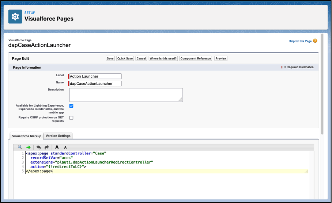Image resolution: width=332 pixels, height=203 pixels.
Task: Click the SETUP breadcrumb link
Action: point(30,13)
